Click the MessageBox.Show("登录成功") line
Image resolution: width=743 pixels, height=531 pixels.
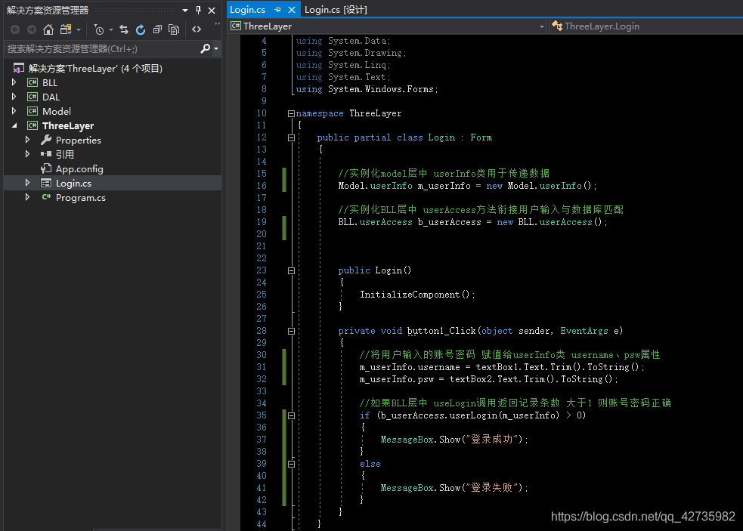click(454, 440)
